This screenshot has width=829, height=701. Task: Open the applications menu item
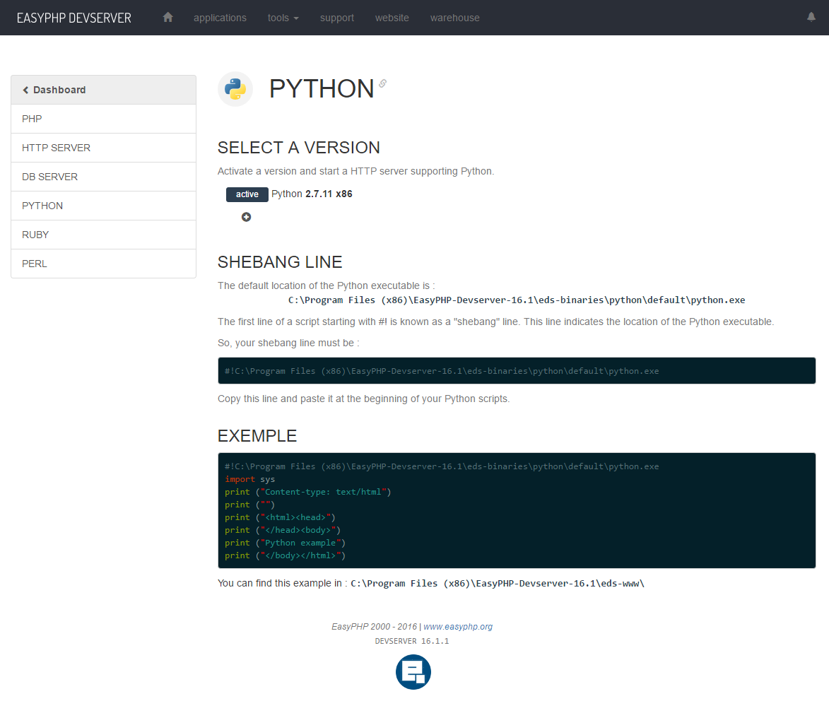pos(220,18)
